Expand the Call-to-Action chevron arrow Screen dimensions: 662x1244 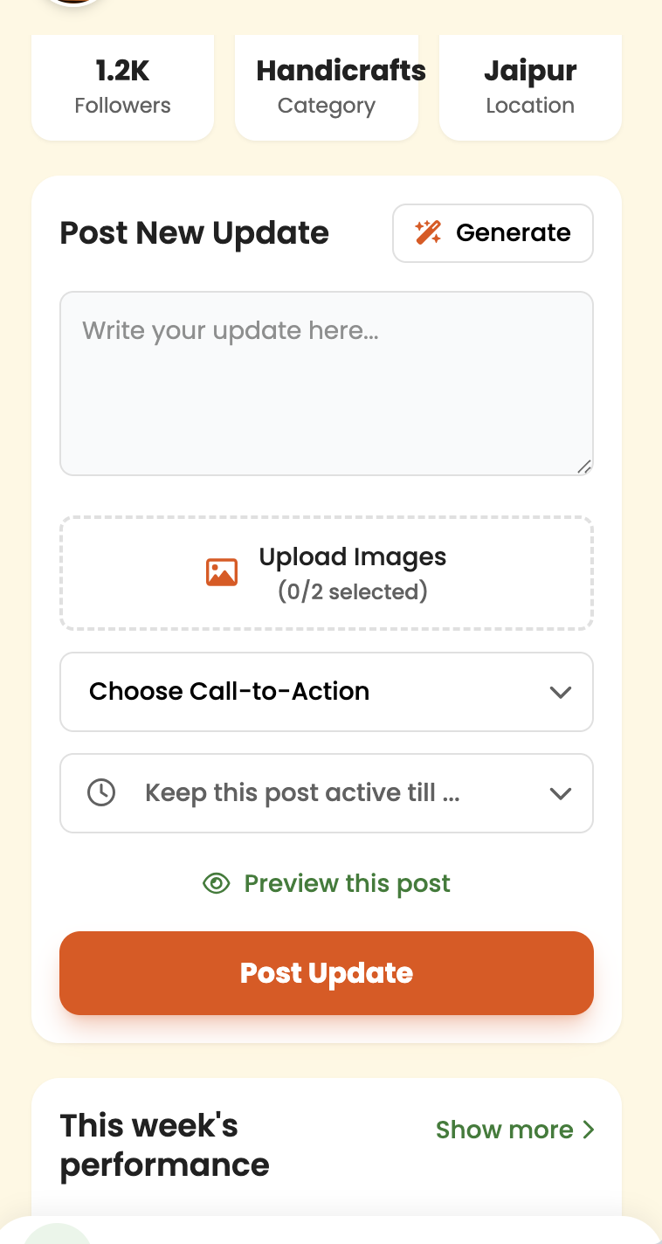560,692
